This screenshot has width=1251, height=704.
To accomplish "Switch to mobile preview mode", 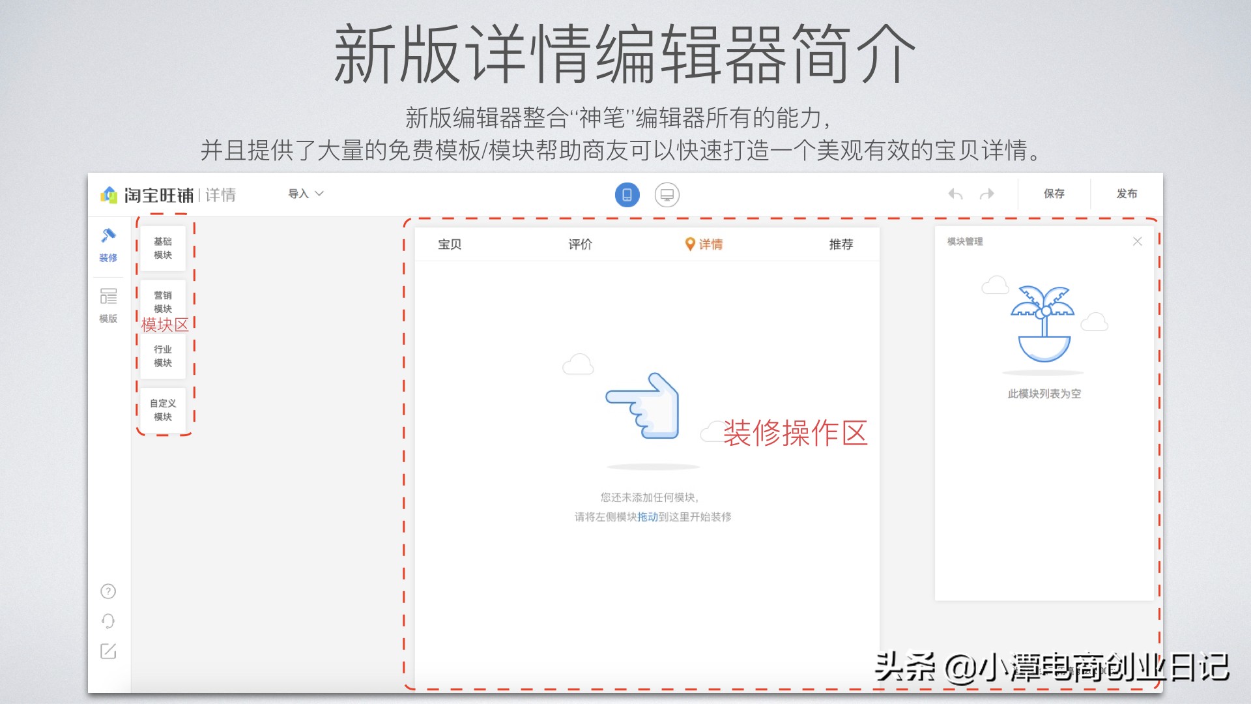I will coord(627,194).
